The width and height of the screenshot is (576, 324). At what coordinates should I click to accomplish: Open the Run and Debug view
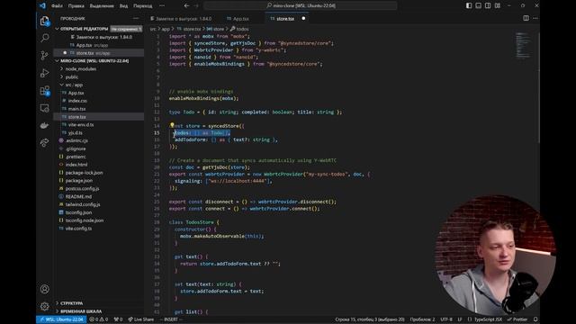(44, 73)
